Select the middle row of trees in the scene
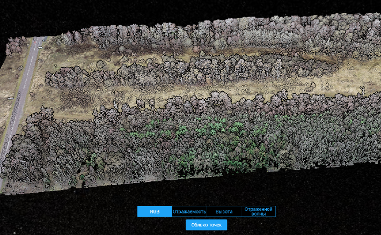The image size is (381, 235). [x=189, y=69]
